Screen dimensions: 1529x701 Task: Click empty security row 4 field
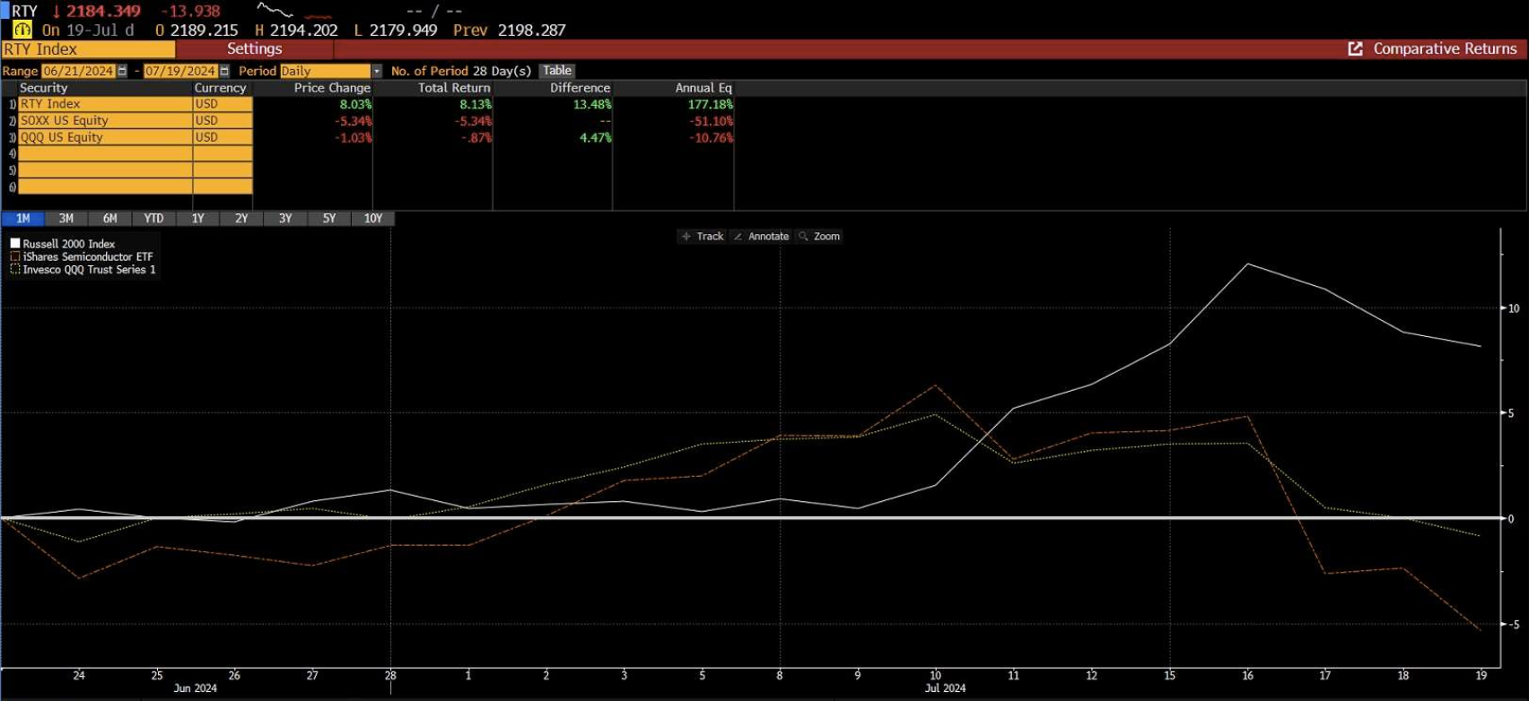(x=105, y=153)
